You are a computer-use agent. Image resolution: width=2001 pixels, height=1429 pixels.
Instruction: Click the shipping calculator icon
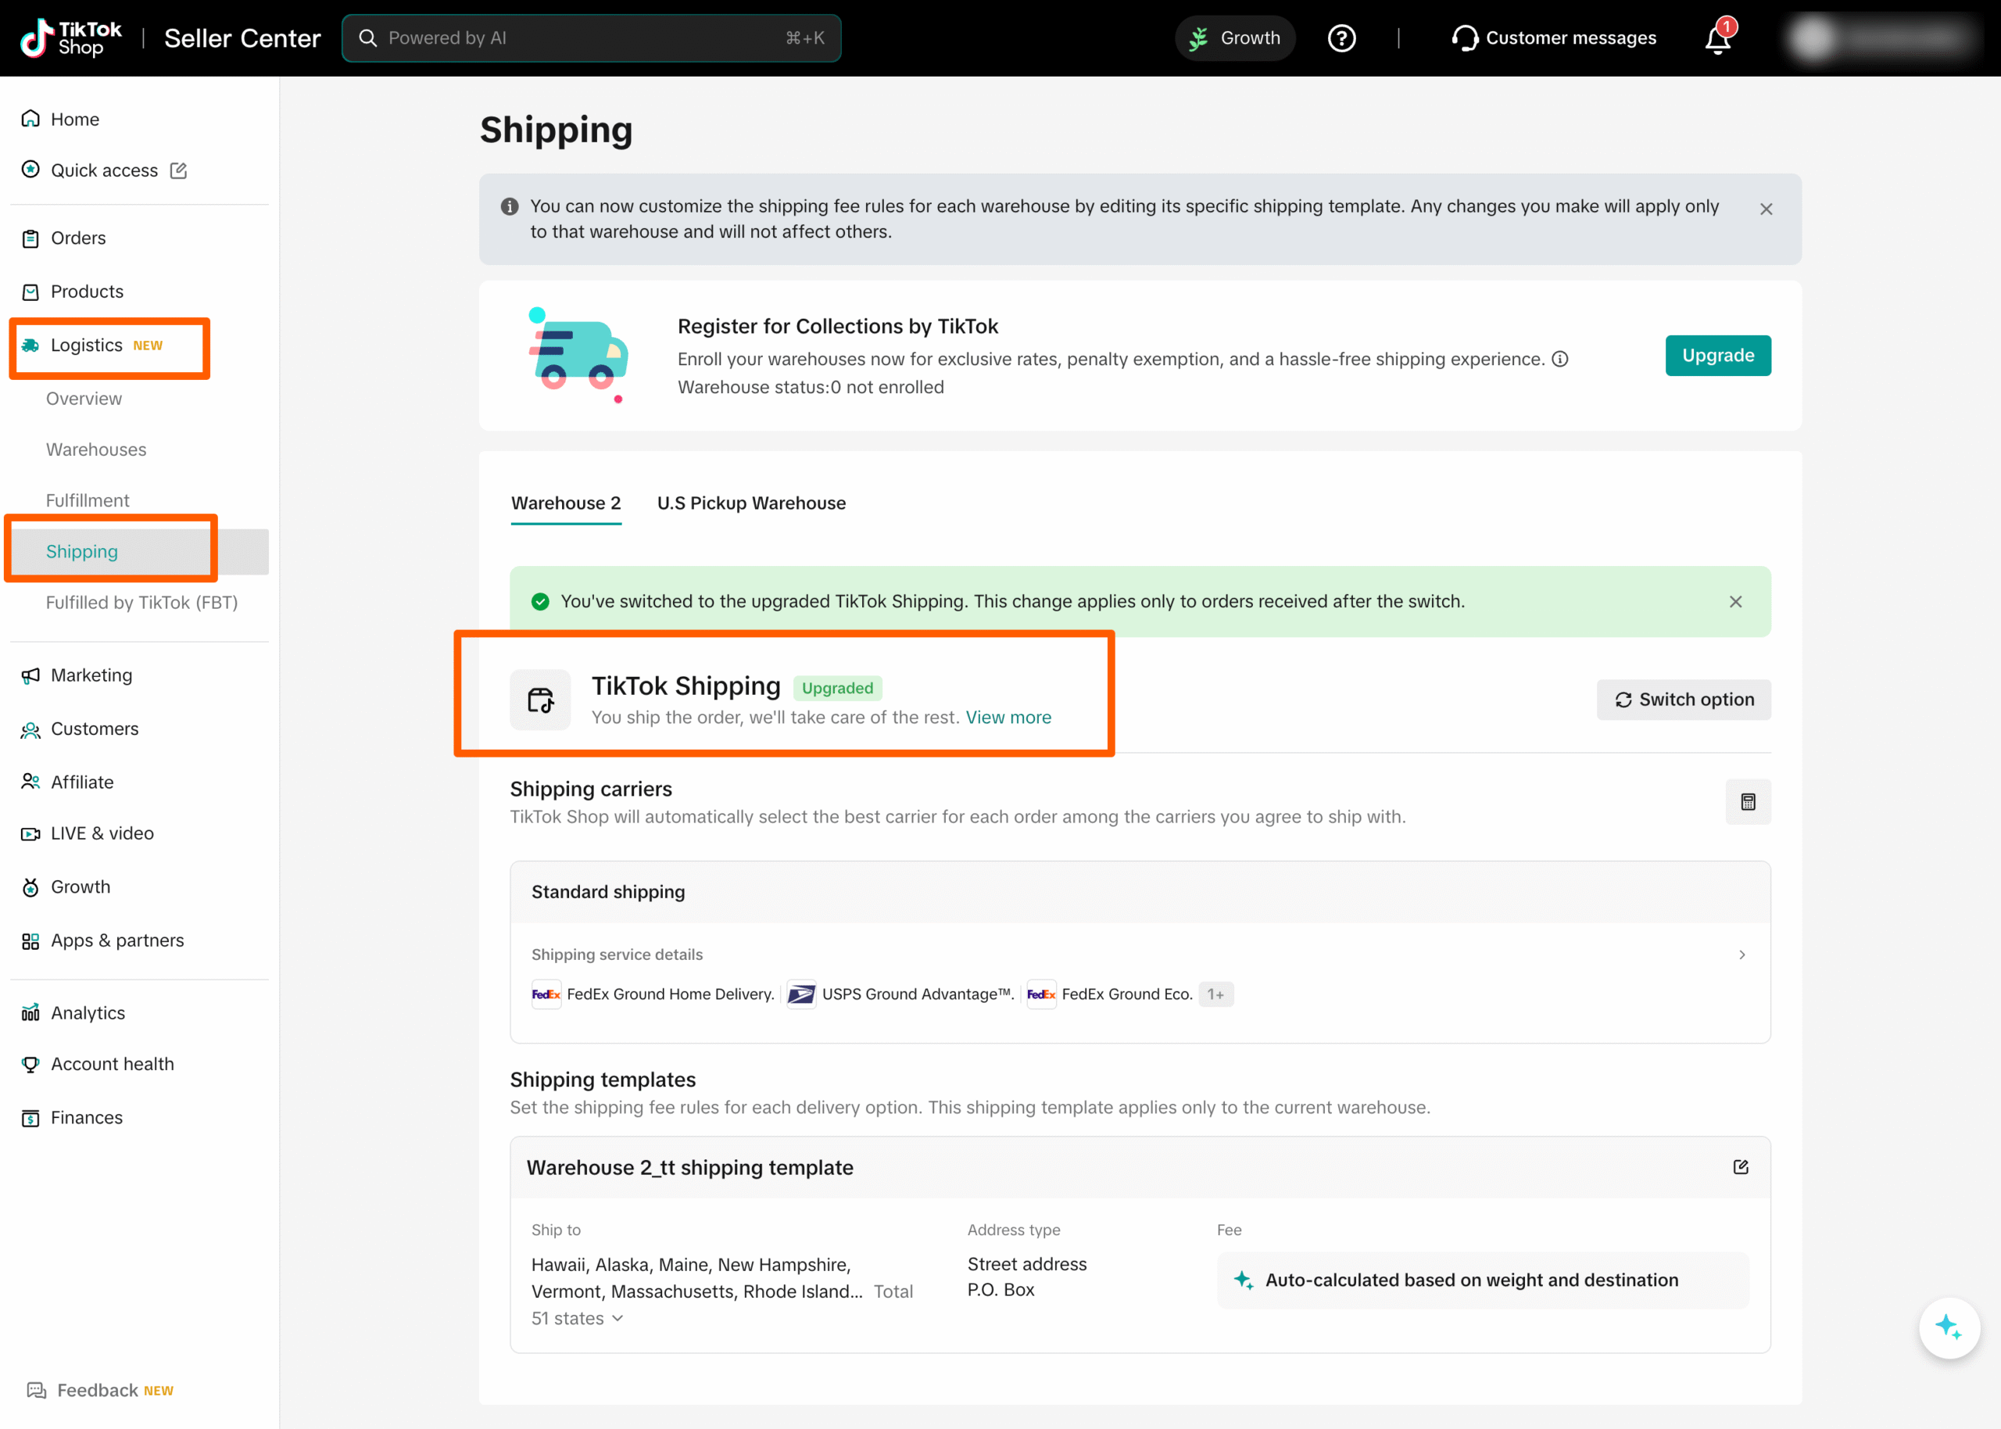point(1748,801)
